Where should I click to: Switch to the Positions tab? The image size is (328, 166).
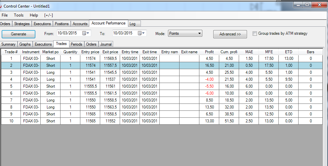point(61,24)
